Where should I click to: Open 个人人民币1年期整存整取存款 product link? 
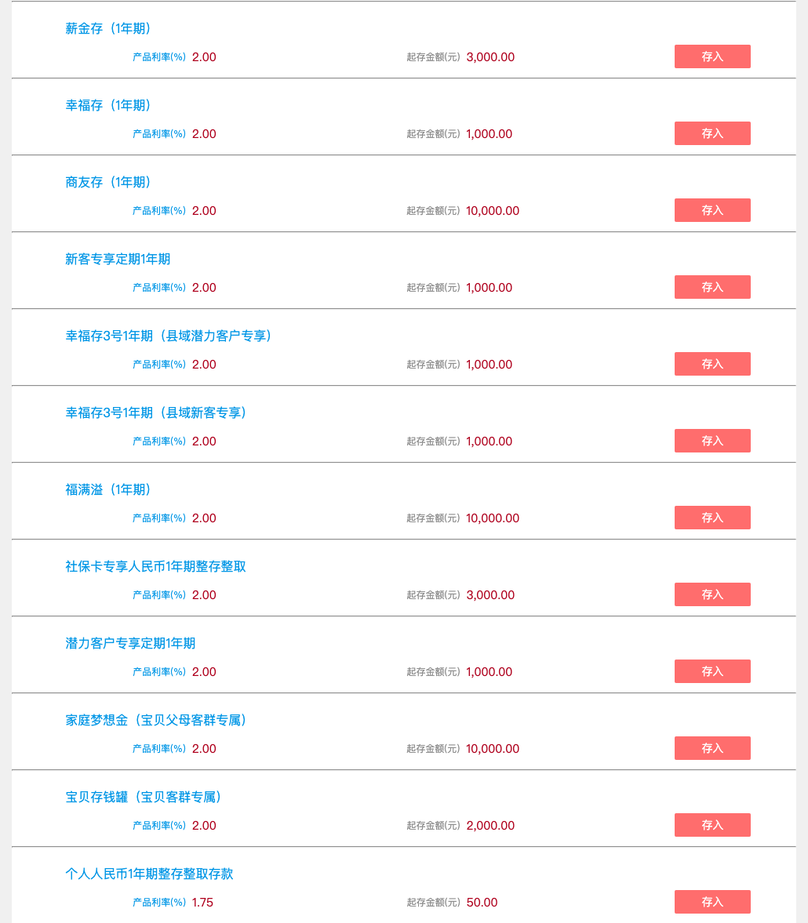tap(149, 874)
